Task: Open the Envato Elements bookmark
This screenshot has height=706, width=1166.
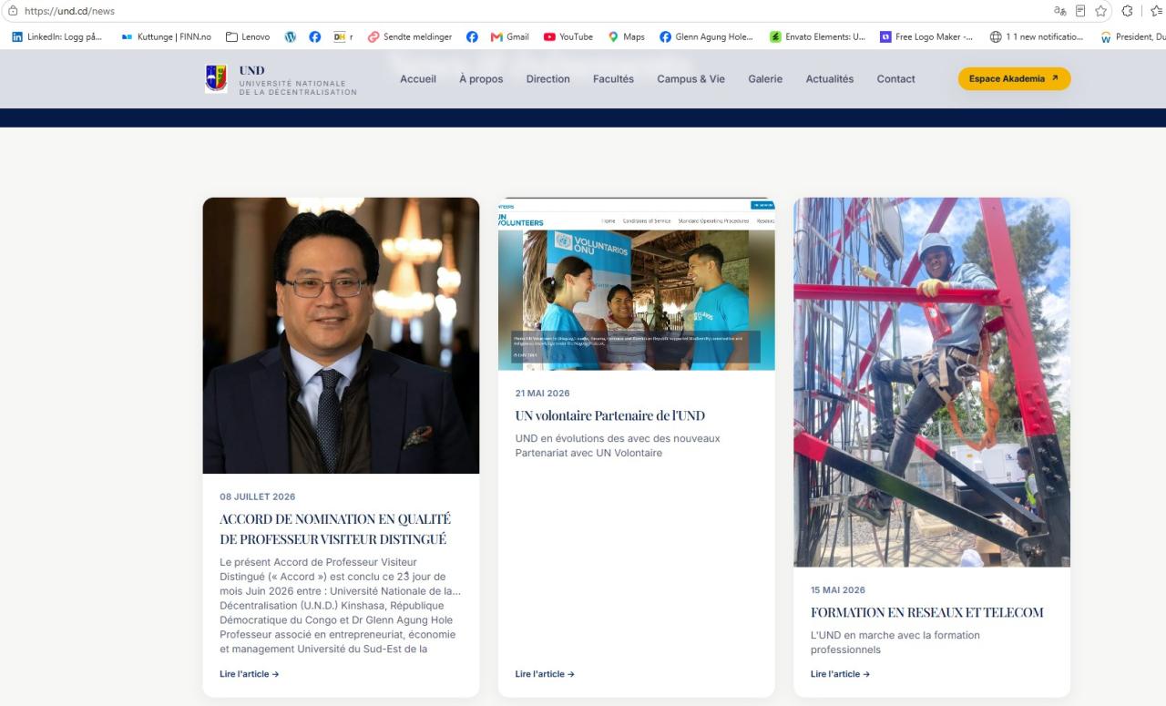Action: point(818,37)
